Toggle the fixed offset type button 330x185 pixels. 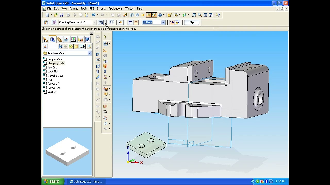[x=130, y=22]
